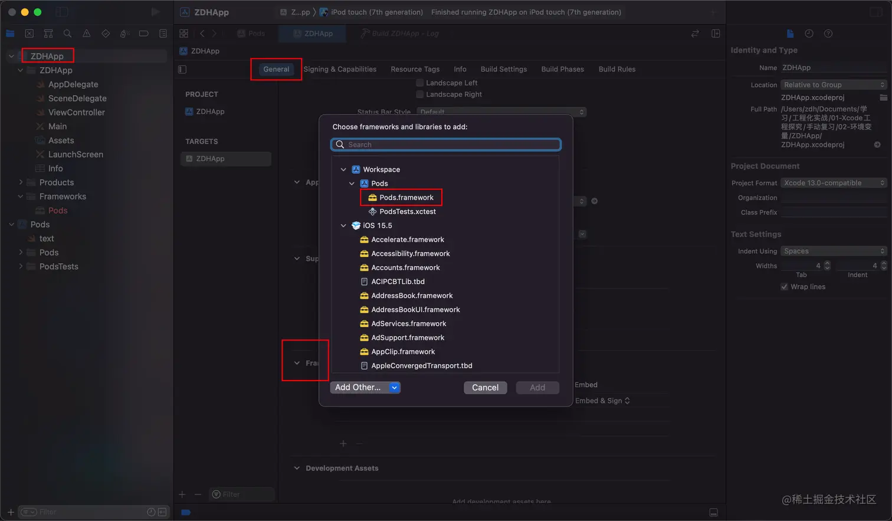Viewport: 892px width, 521px height.
Task: Switch to the Build Phases tab
Action: click(563, 69)
